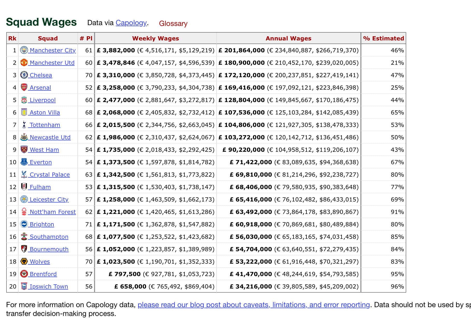The image size is (471, 332).
Task: Click the Brighton club crest icon
Action: (24, 224)
